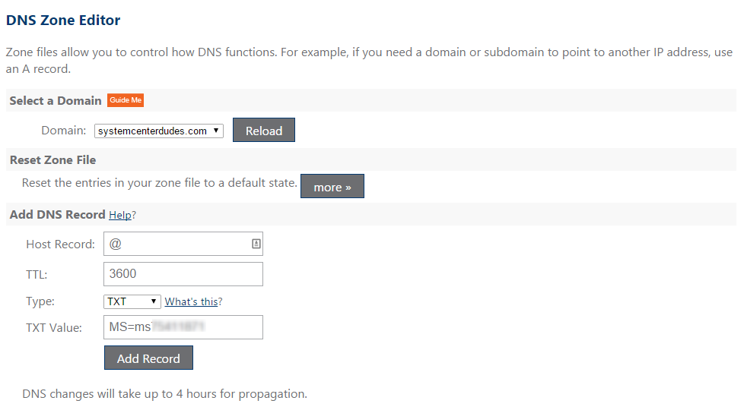The image size is (744, 410).
Task: Click the Host Record label
Action: (60, 244)
